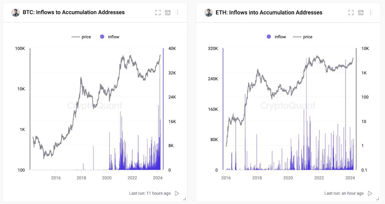This screenshot has width=385, height=204.
Task: Open BTC chart three-dot options menu
Action: click(178, 13)
